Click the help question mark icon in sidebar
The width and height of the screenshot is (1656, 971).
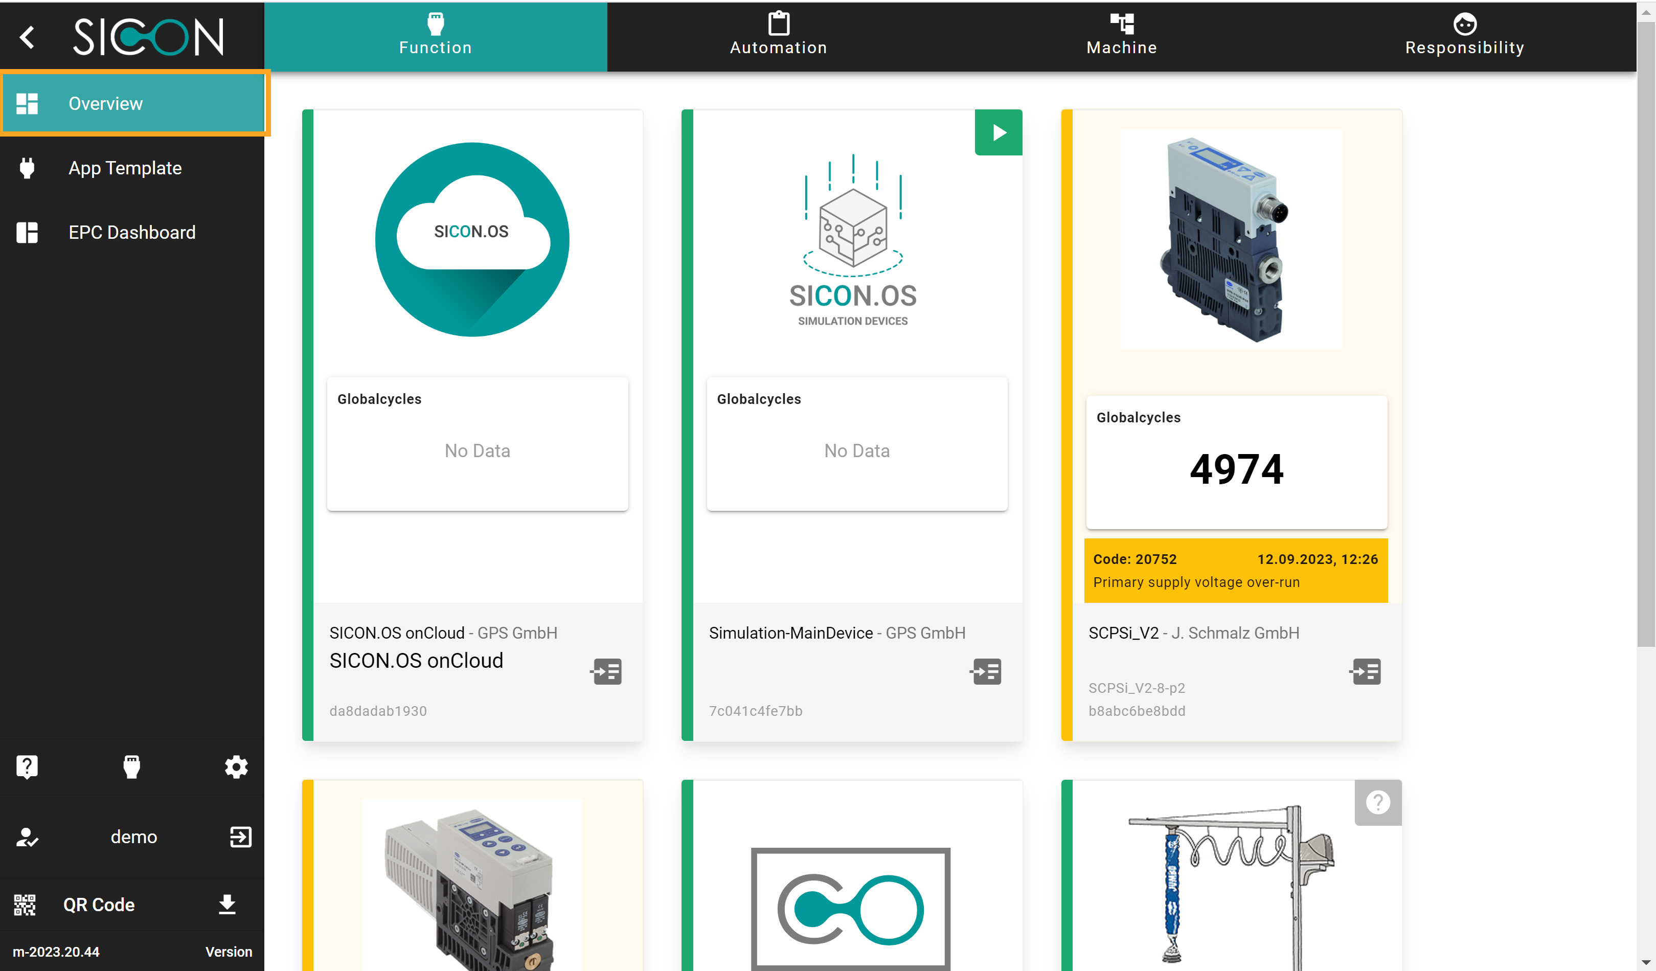pos(27,766)
